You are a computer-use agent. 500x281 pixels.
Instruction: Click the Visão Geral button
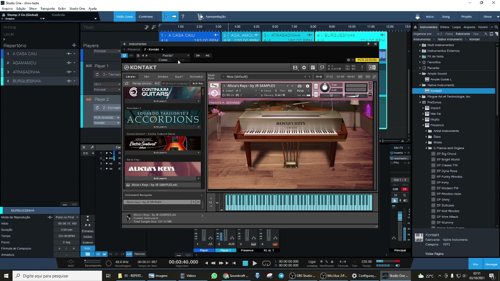pos(125,16)
